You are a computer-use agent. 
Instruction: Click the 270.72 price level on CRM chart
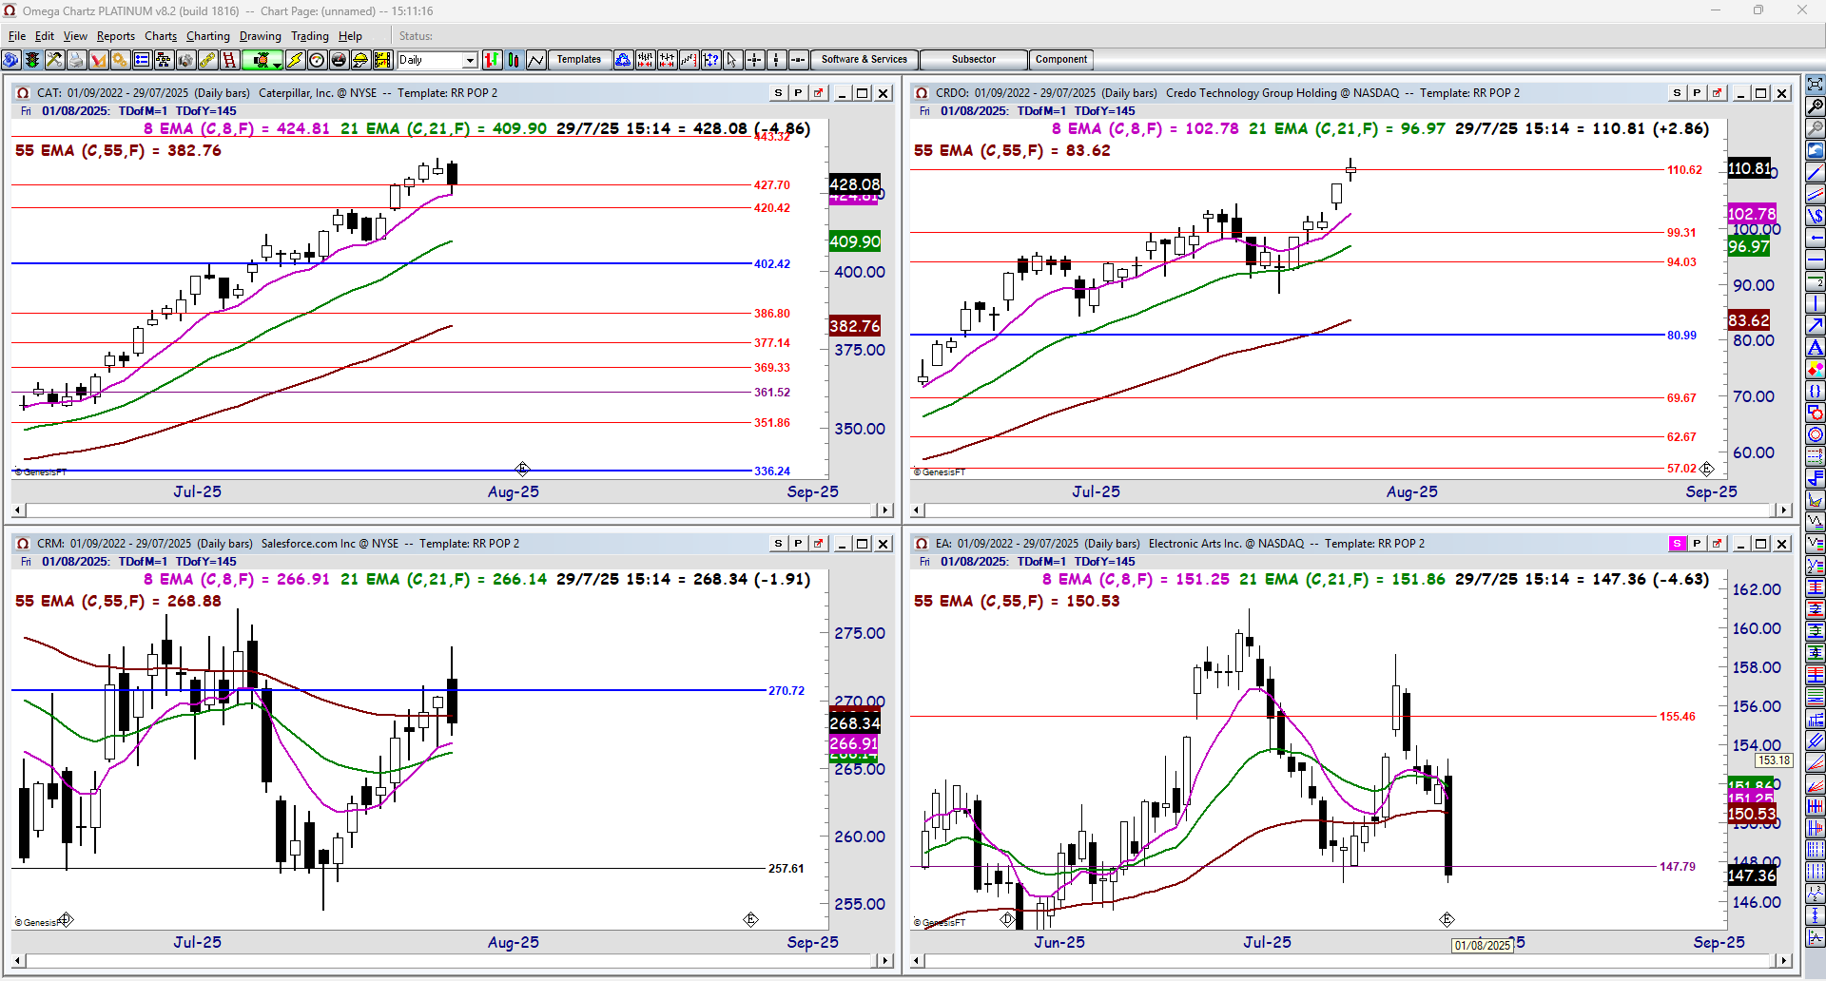(787, 691)
